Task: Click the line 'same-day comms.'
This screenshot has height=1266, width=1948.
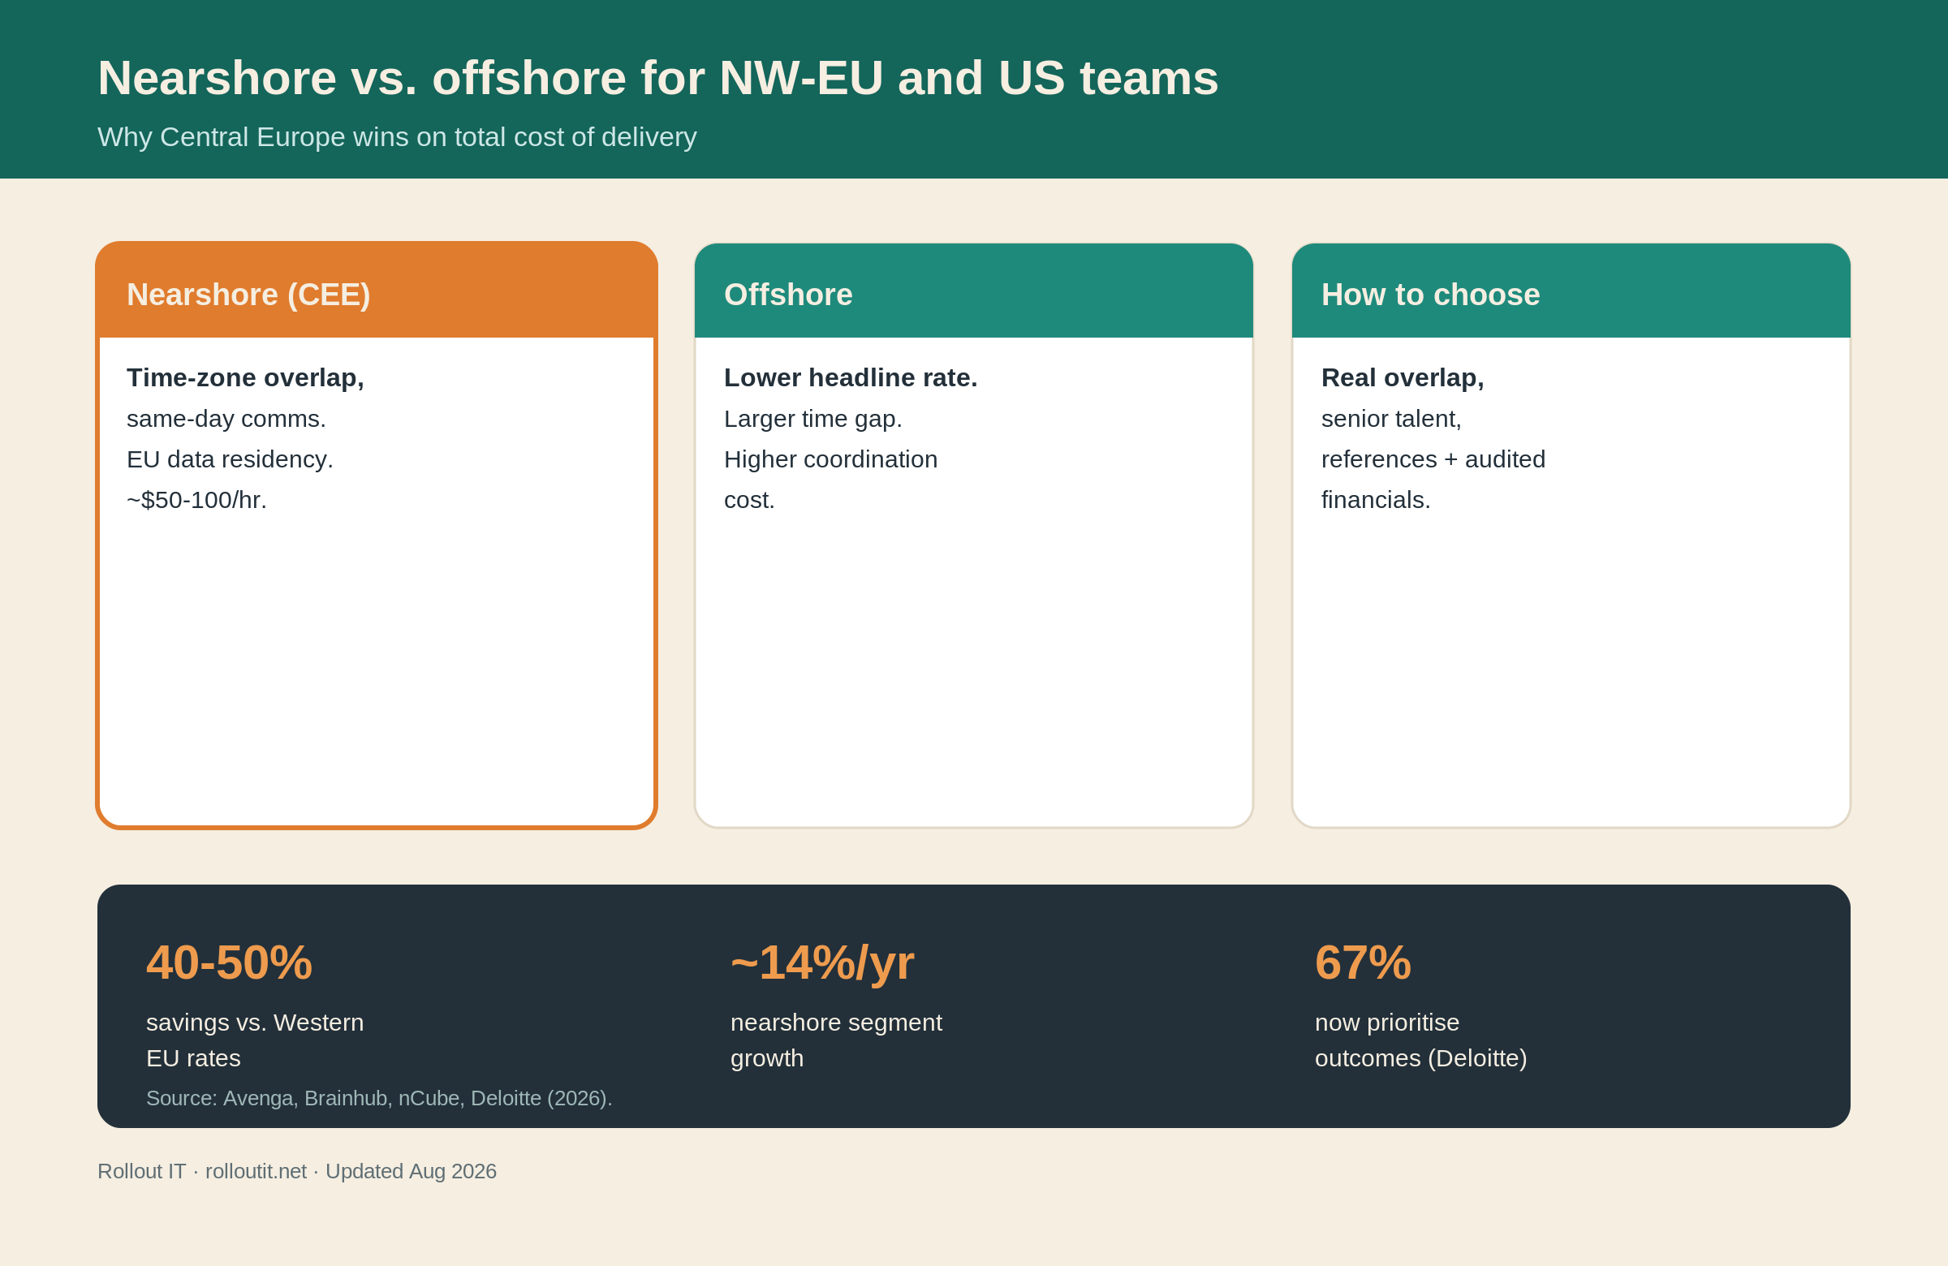Action: [226, 419]
